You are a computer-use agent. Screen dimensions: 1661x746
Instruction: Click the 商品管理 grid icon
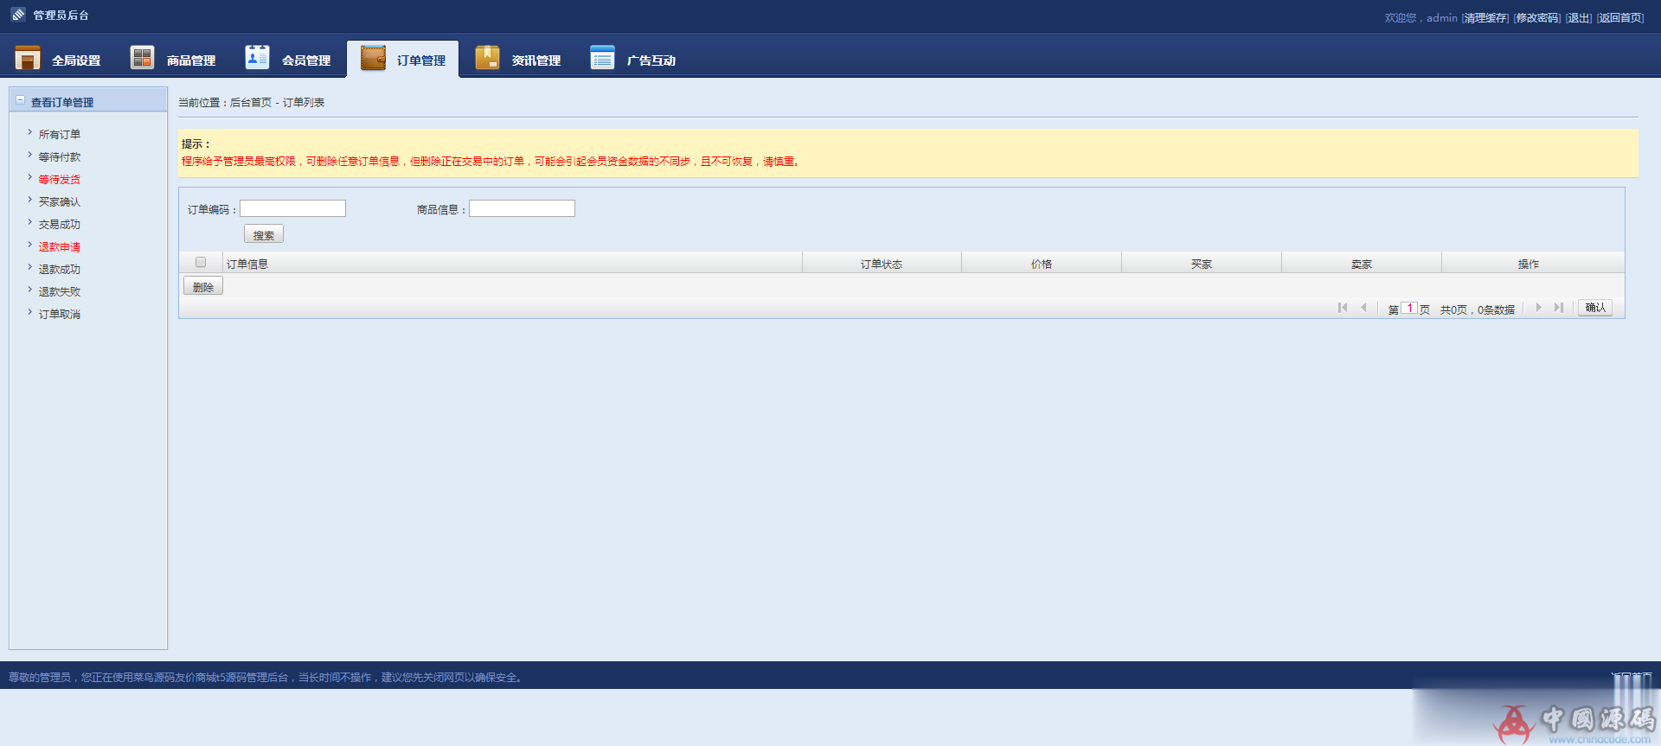[x=142, y=58]
